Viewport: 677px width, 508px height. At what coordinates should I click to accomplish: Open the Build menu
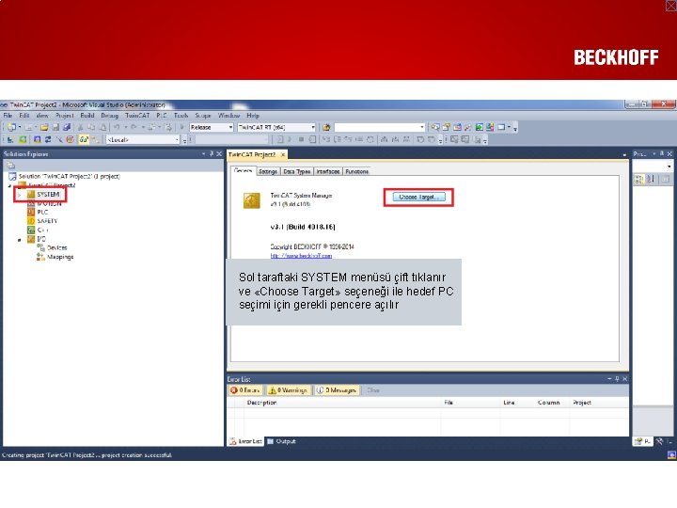click(x=87, y=116)
